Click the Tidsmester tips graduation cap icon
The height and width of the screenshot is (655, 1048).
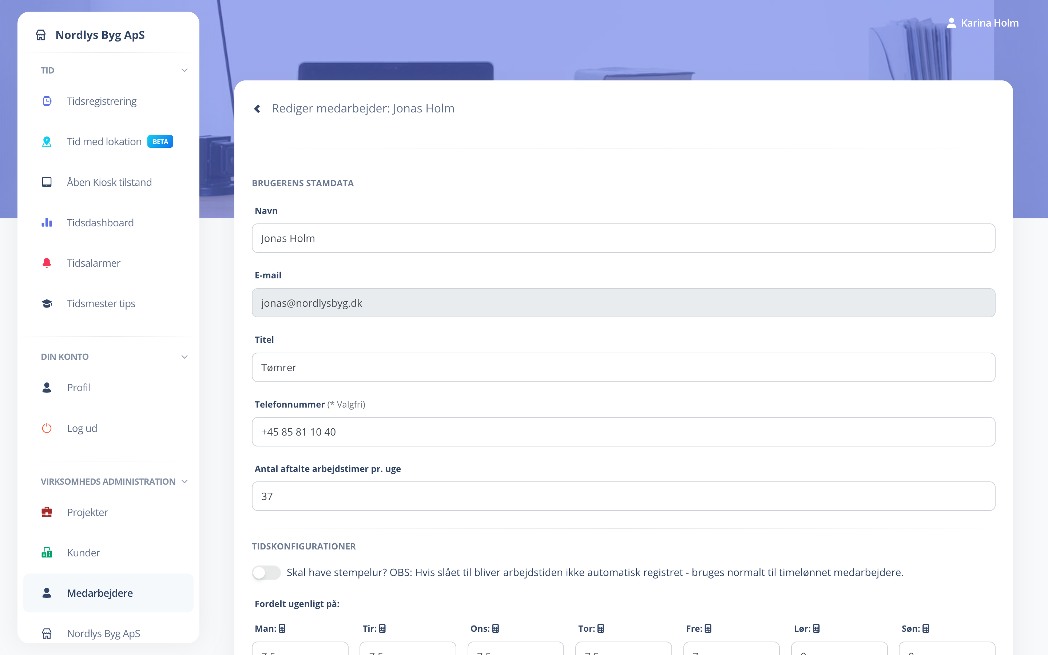pos(47,303)
